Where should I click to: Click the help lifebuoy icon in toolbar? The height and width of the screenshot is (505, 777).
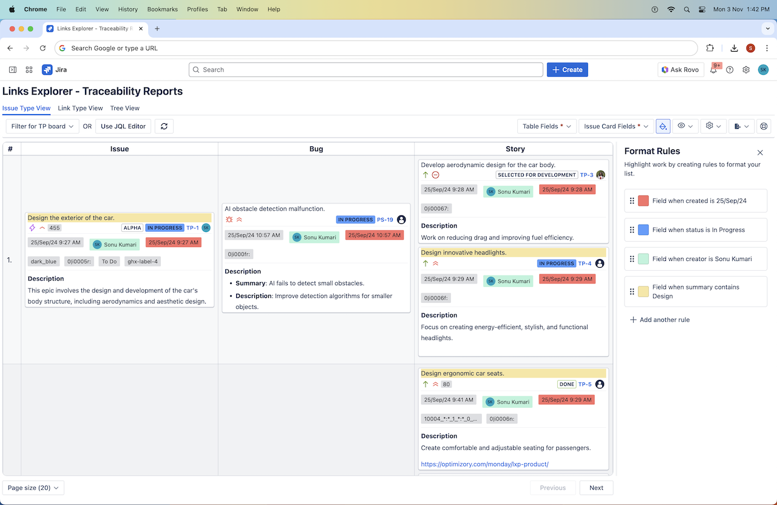764,126
